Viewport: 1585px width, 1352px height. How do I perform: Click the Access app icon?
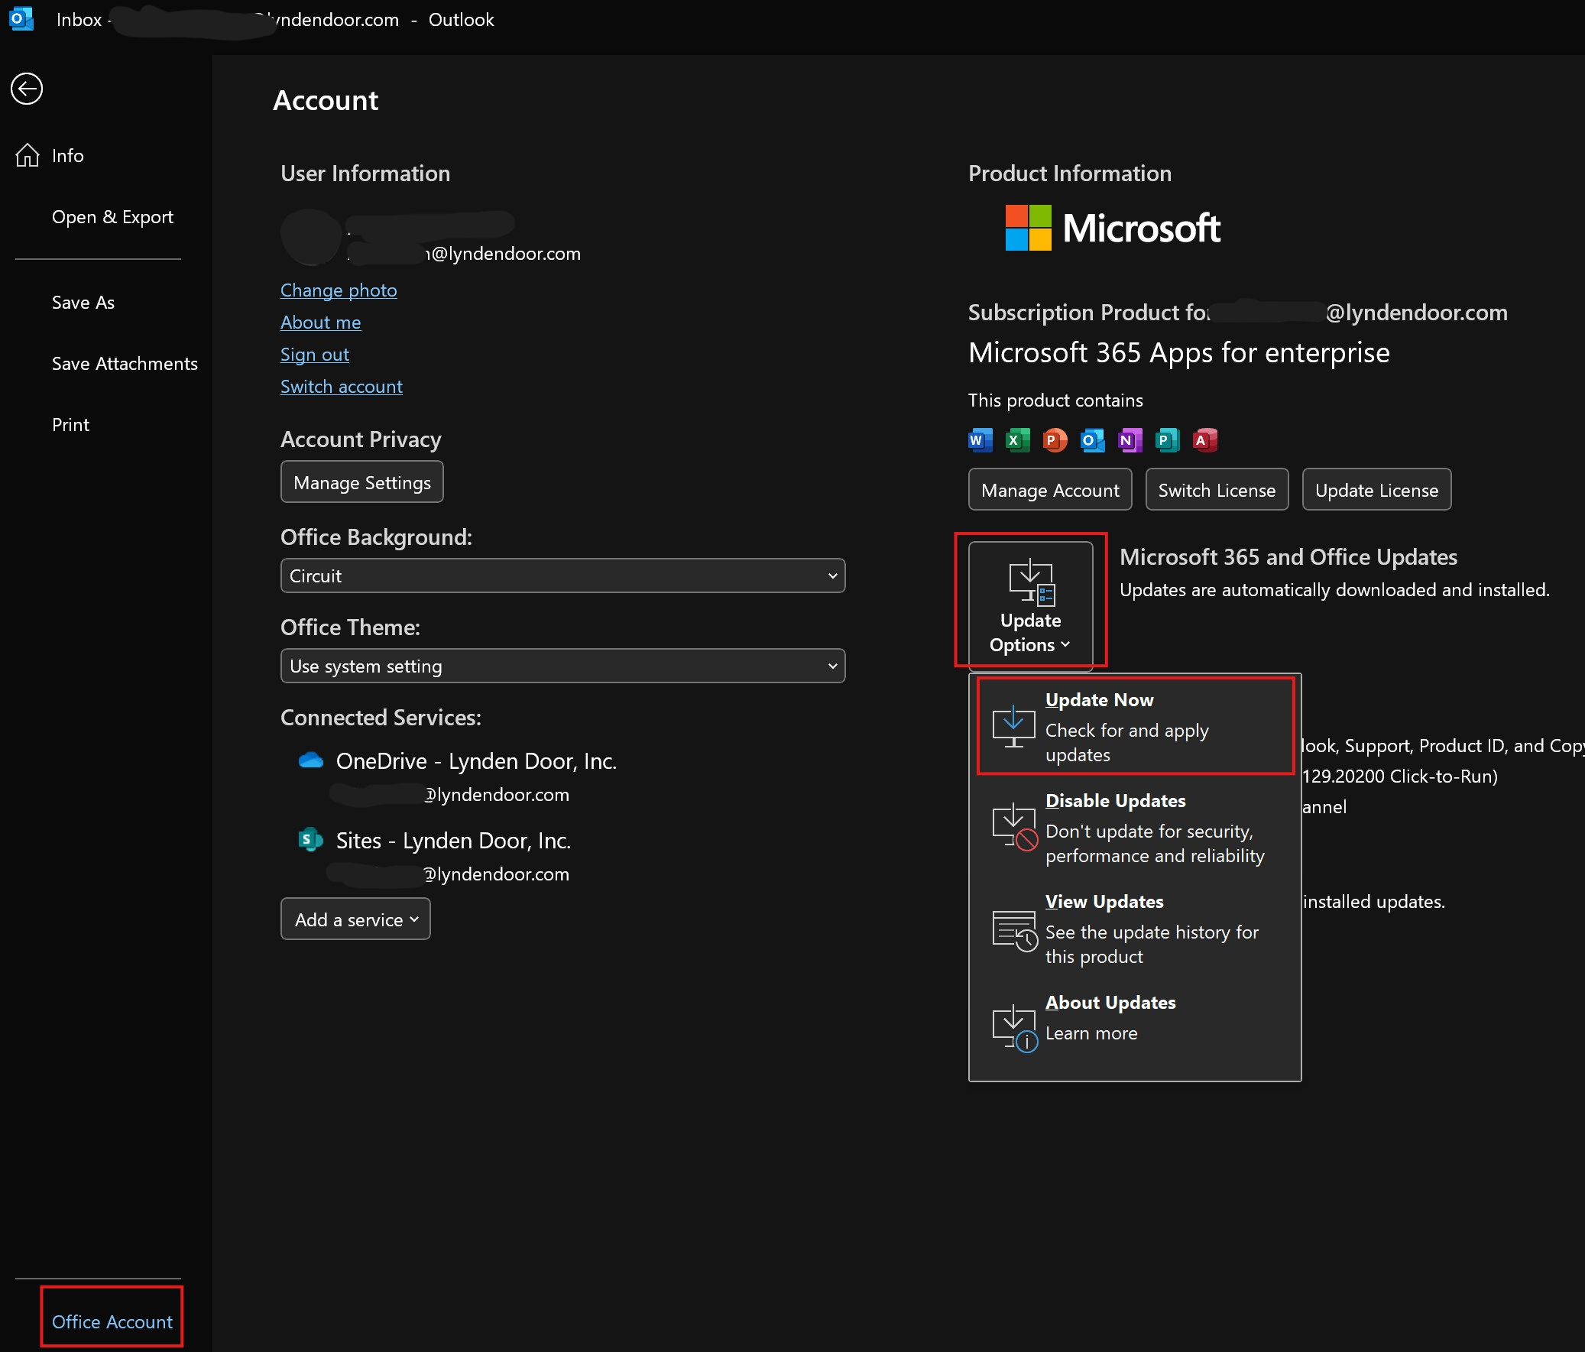tap(1205, 440)
